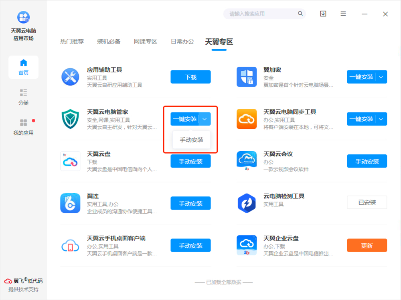The image size is (401, 300).
Task: Click 更新 for 天翼企业云盘
Action: pos(367,245)
